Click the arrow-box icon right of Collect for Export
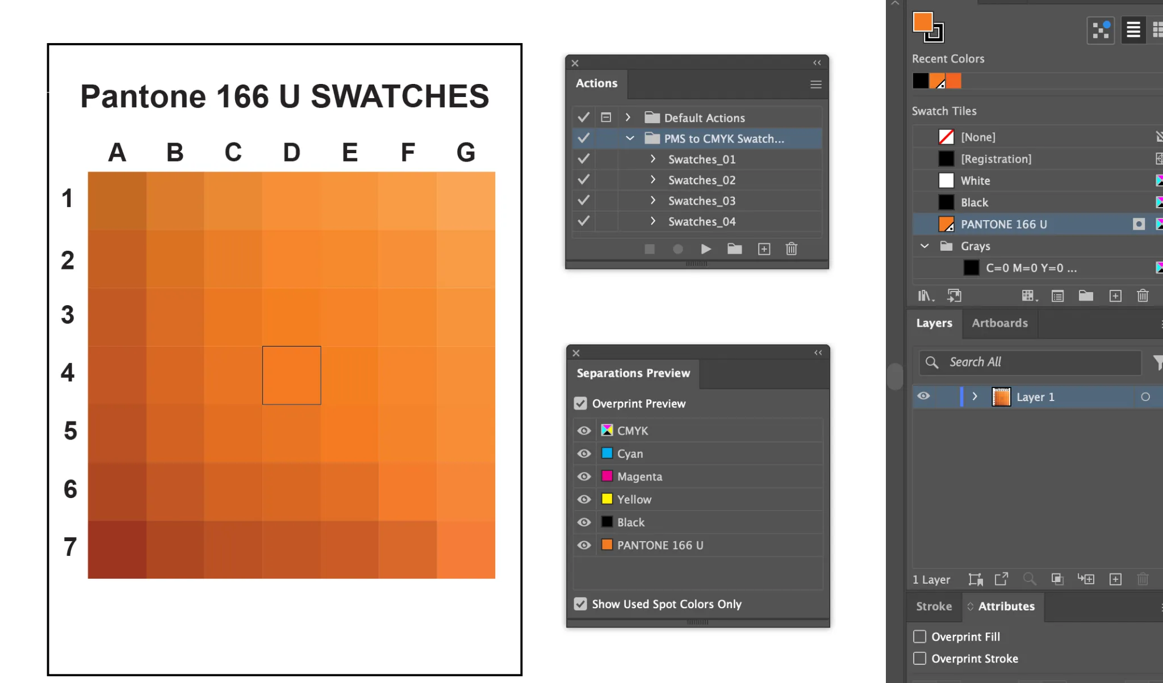 1002,579
